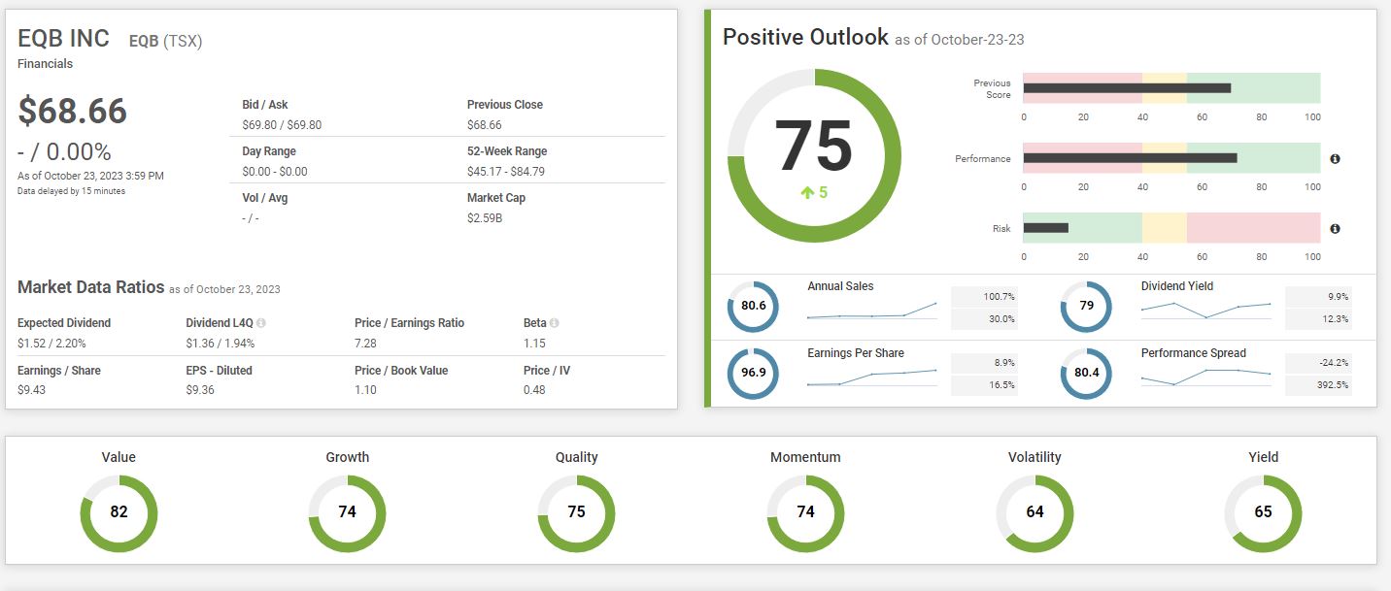Click the Annual Sales 80.6 circle
The height and width of the screenshot is (591, 1391).
point(753,307)
